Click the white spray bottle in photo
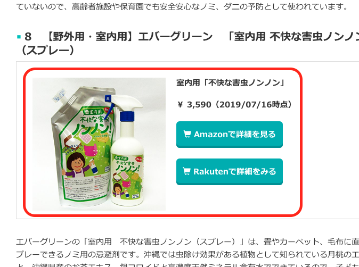The image size is (359, 267). pyautogui.click(x=128, y=151)
